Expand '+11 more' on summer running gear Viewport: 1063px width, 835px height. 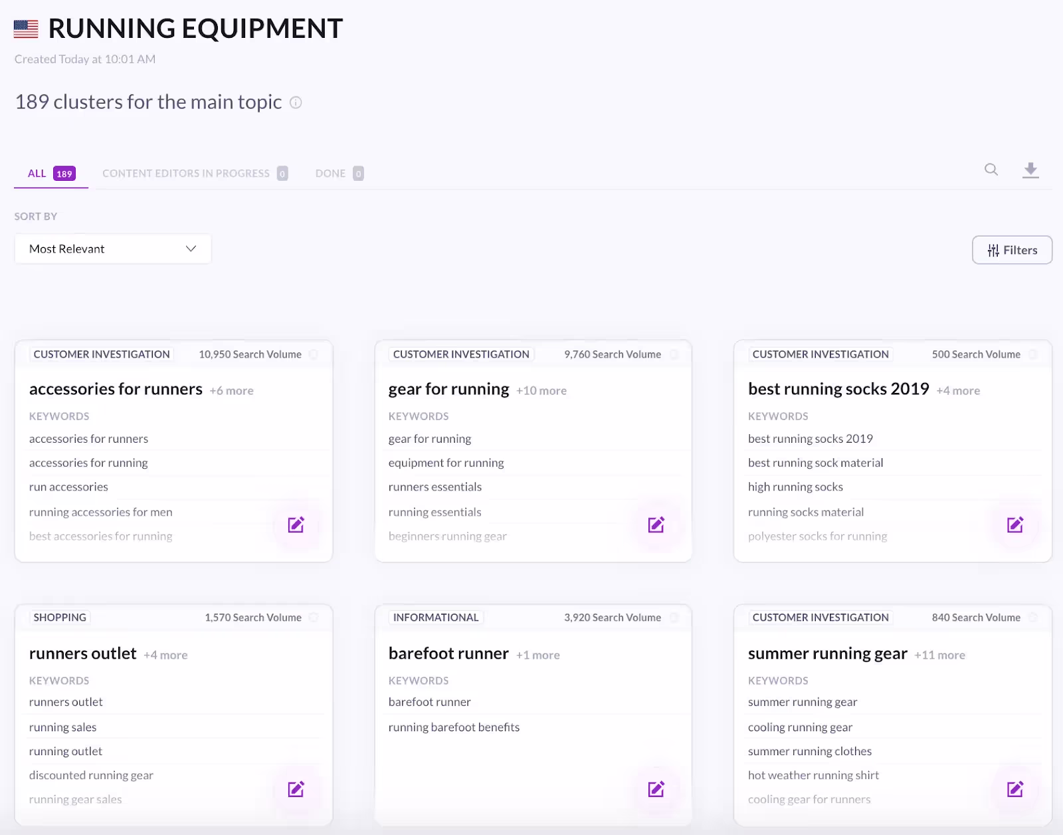click(x=939, y=656)
